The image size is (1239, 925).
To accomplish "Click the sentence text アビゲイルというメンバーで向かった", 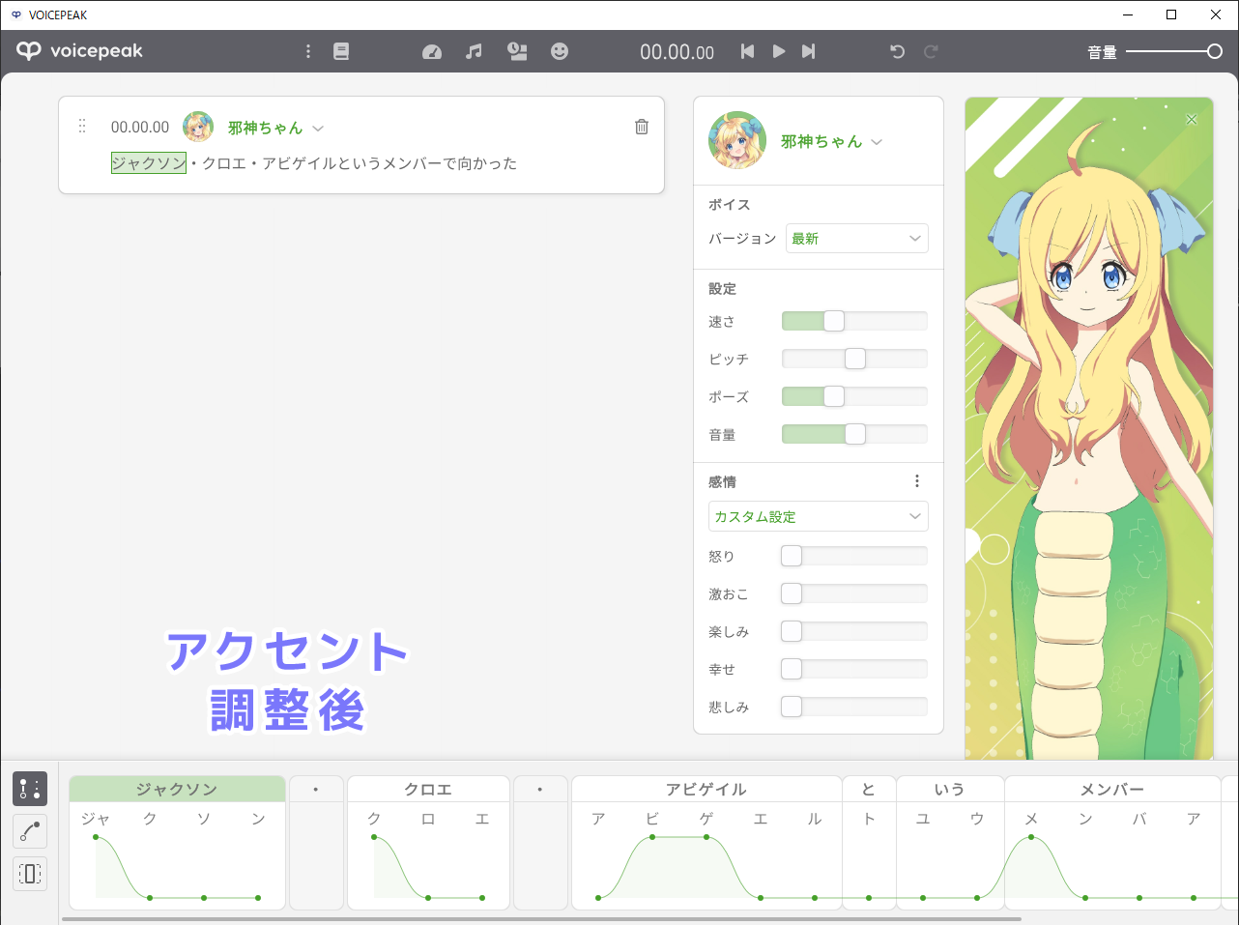I will point(389,163).
